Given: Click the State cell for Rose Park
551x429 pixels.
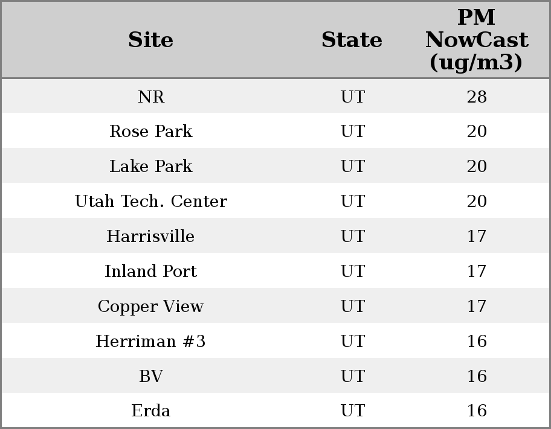Looking at the screenshot, I should pos(353,132).
